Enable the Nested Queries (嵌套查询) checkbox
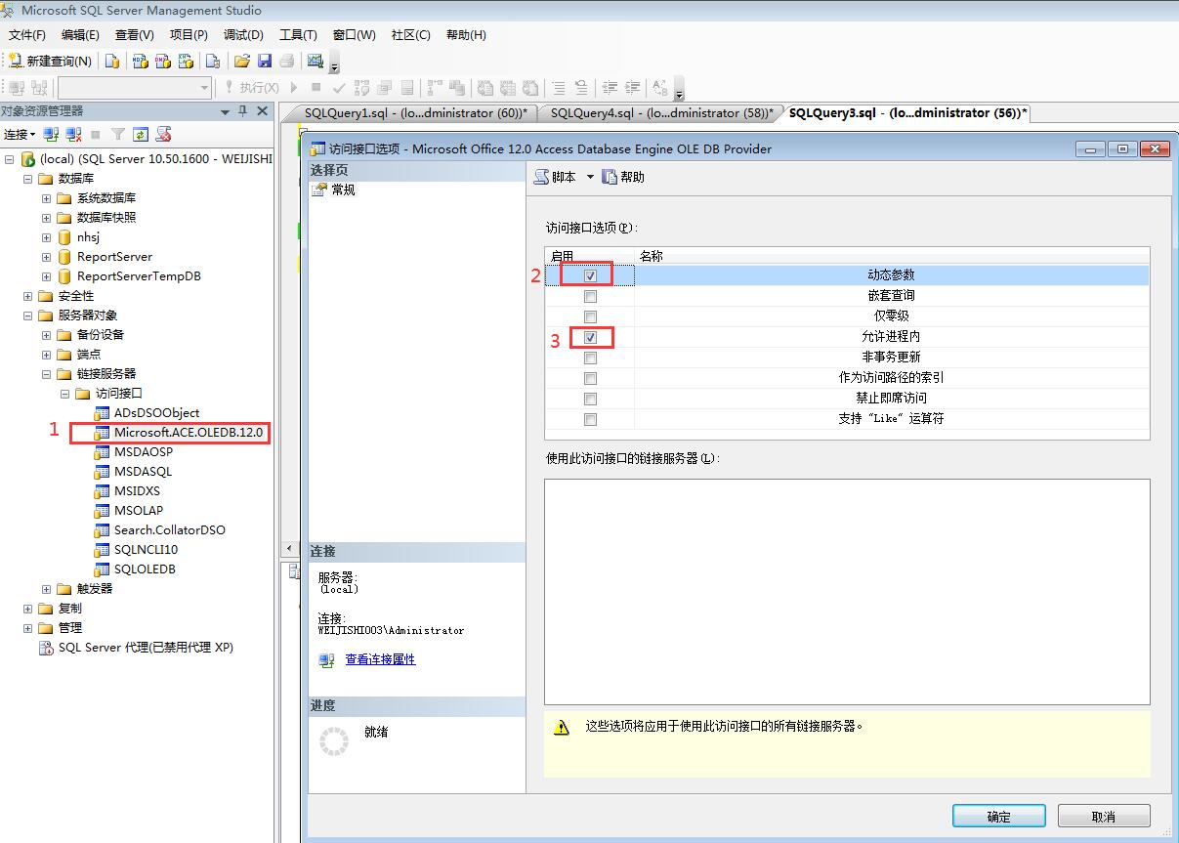The width and height of the screenshot is (1179, 843). point(590,296)
